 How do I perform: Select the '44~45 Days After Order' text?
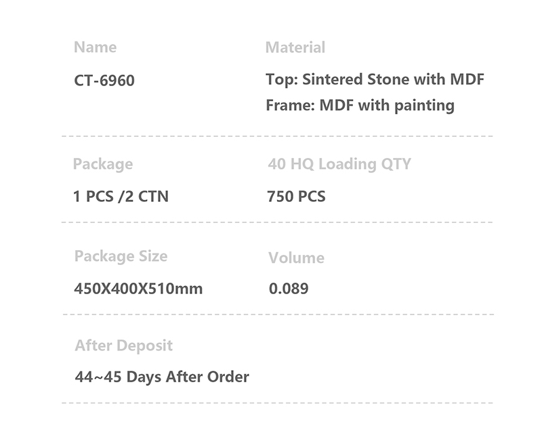click(162, 377)
